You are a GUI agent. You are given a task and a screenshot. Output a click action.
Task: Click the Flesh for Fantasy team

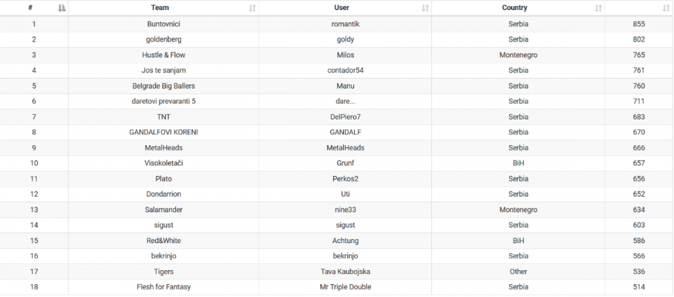[x=163, y=287]
